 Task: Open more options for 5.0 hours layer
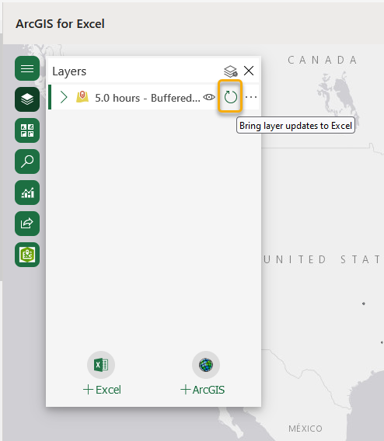[x=251, y=97]
